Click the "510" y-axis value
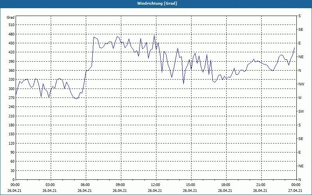The image size is (312, 195). (x=12, y=25)
